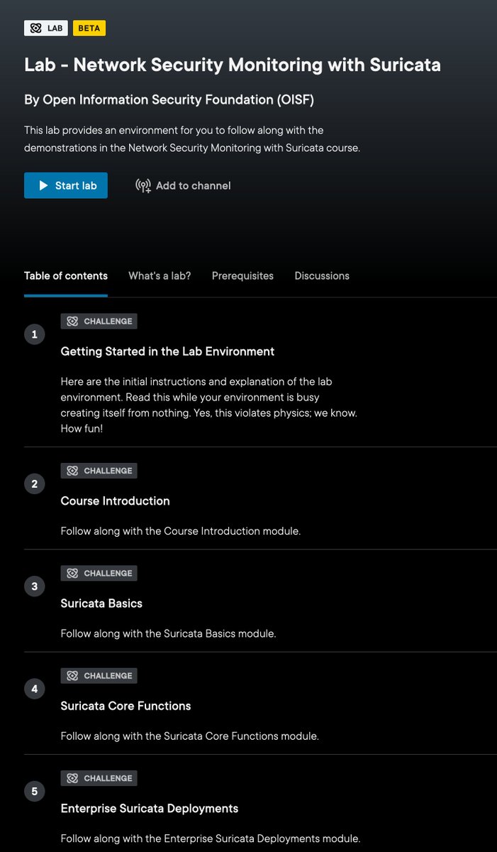
Task: Switch to the Prerequisites tab
Action: [242, 275]
